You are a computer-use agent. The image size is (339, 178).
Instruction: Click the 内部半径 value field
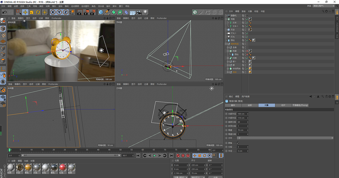(x=243, y=114)
